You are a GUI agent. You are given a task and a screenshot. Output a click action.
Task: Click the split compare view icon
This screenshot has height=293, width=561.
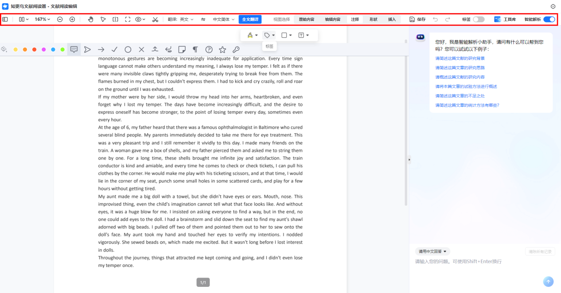point(115,19)
